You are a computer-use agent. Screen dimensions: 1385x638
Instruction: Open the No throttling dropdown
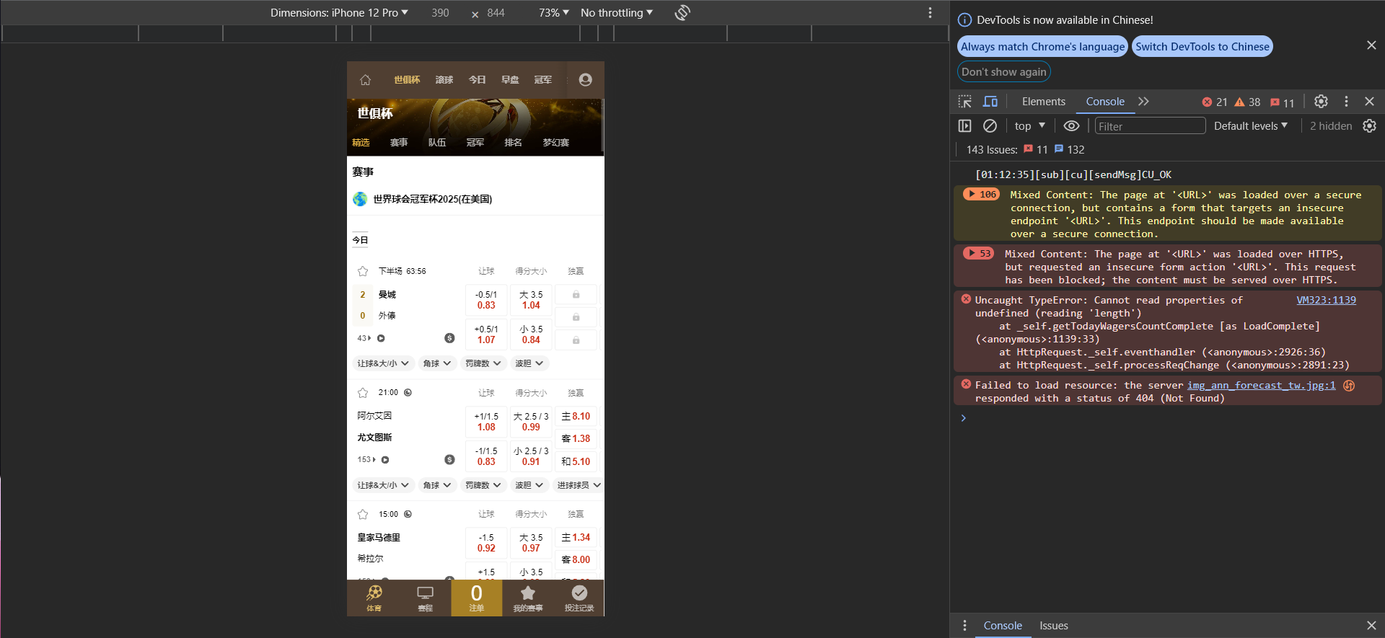[616, 13]
